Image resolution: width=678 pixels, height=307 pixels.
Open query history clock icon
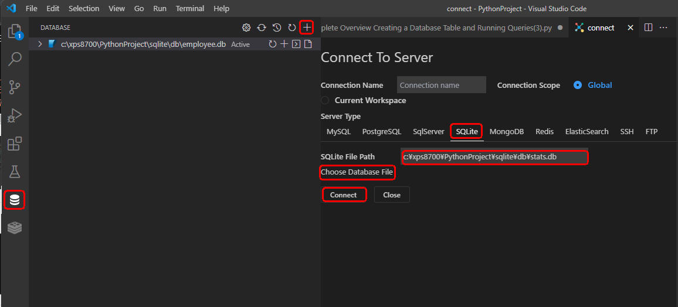(277, 28)
